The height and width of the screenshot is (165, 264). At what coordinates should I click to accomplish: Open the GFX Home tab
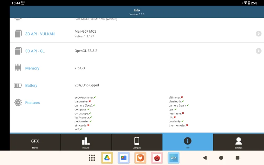(x=35, y=142)
